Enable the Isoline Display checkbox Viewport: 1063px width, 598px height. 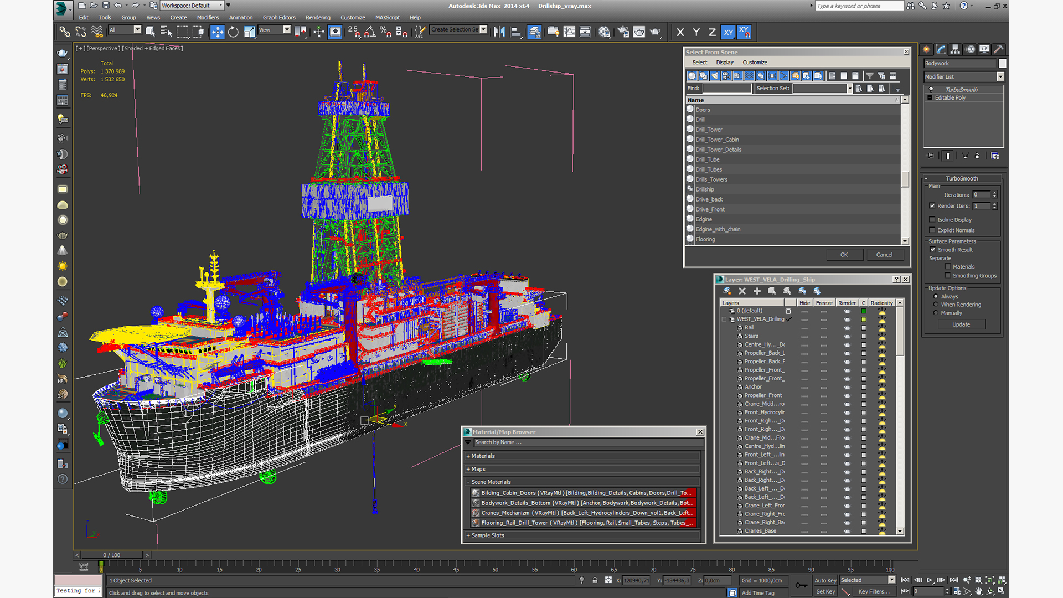[932, 220]
